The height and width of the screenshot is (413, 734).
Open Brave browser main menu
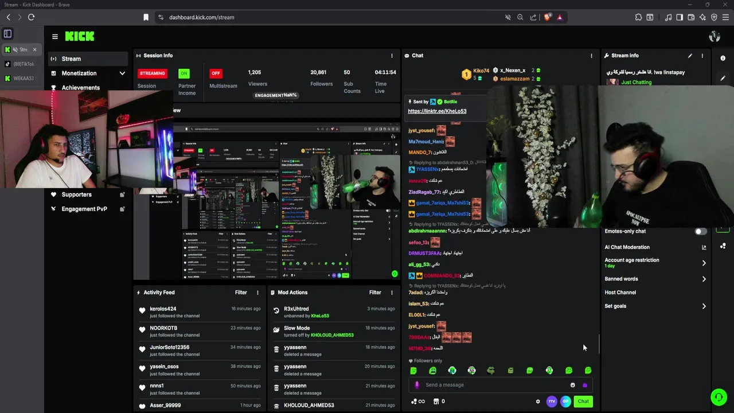click(725, 17)
